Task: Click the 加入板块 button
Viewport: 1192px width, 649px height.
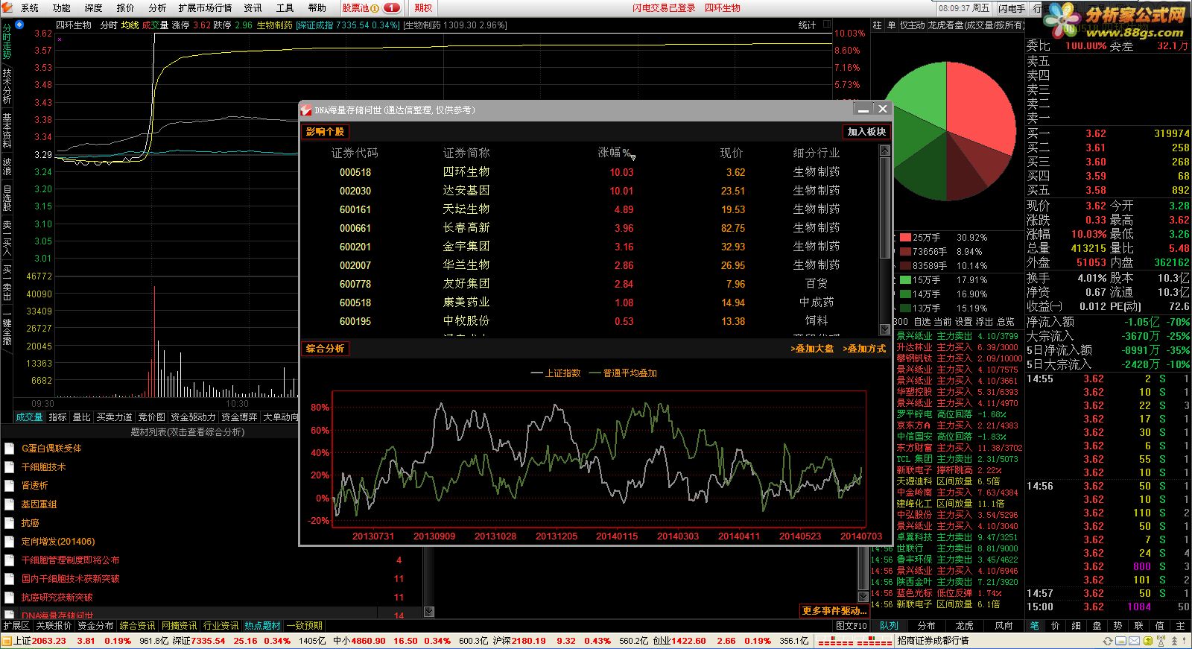Action: (x=866, y=132)
